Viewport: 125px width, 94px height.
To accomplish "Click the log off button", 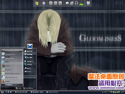I will [x=19, y=88].
